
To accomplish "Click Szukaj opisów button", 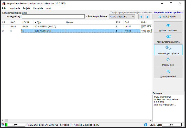I will click(x=167, y=17).
